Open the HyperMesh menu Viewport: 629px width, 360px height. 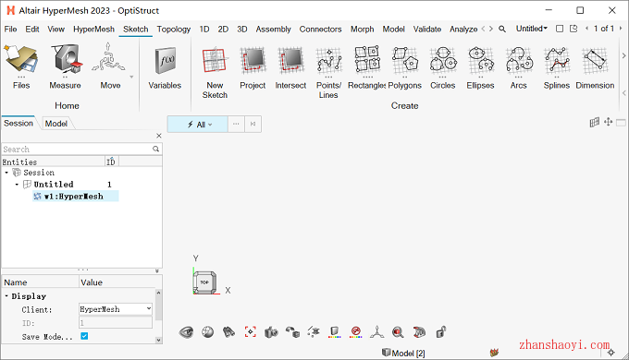93,30
